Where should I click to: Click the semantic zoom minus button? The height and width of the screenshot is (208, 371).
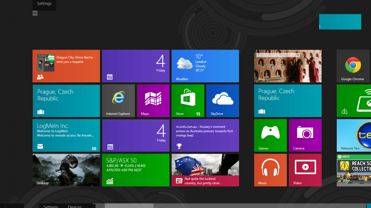(x=35, y=13)
